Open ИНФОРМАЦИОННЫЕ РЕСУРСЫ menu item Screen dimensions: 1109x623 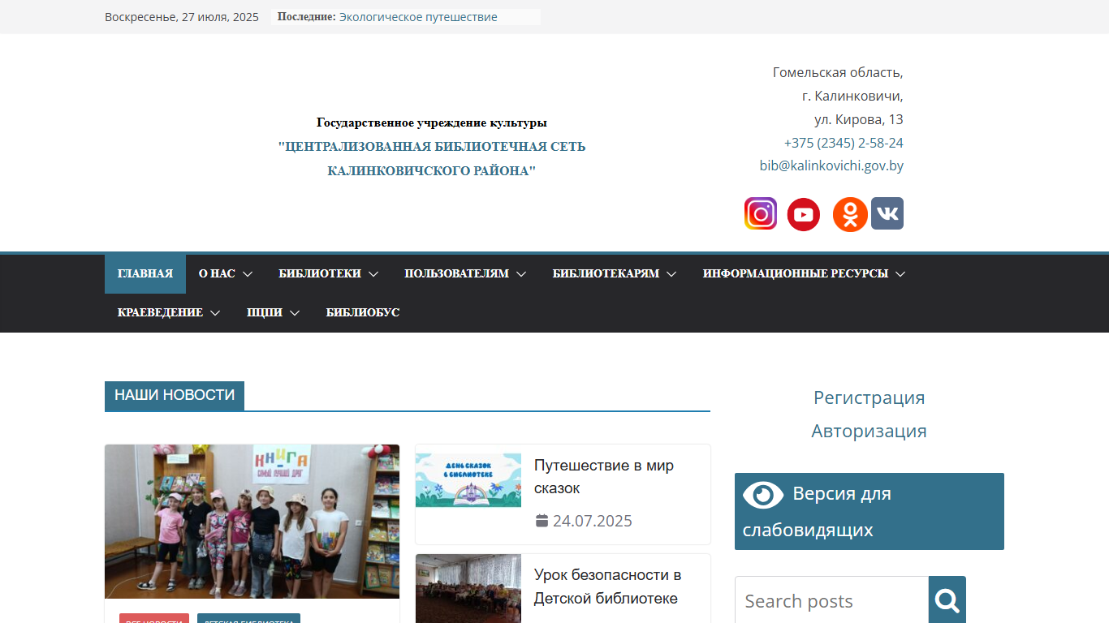coord(796,274)
